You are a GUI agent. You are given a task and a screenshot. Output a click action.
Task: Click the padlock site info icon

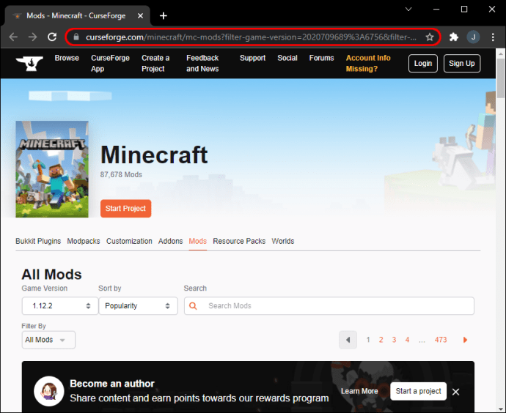click(x=76, y=37)
